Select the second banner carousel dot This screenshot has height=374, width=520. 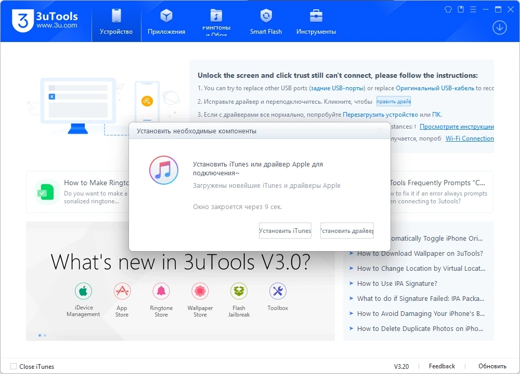(x=45, y=335)
